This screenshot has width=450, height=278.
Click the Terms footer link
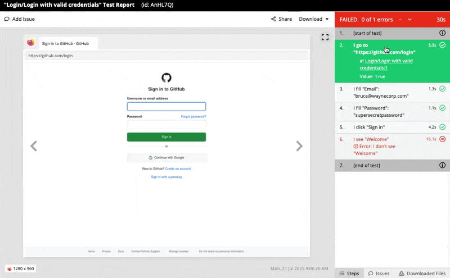pos(91,252)
